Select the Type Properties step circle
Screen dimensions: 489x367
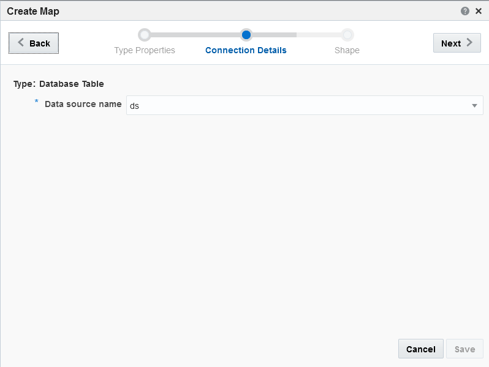pos(145,35)
